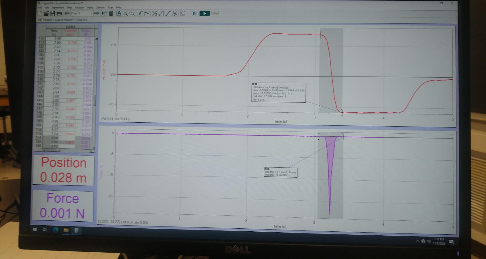Open the Curve Fit tool

175,13
